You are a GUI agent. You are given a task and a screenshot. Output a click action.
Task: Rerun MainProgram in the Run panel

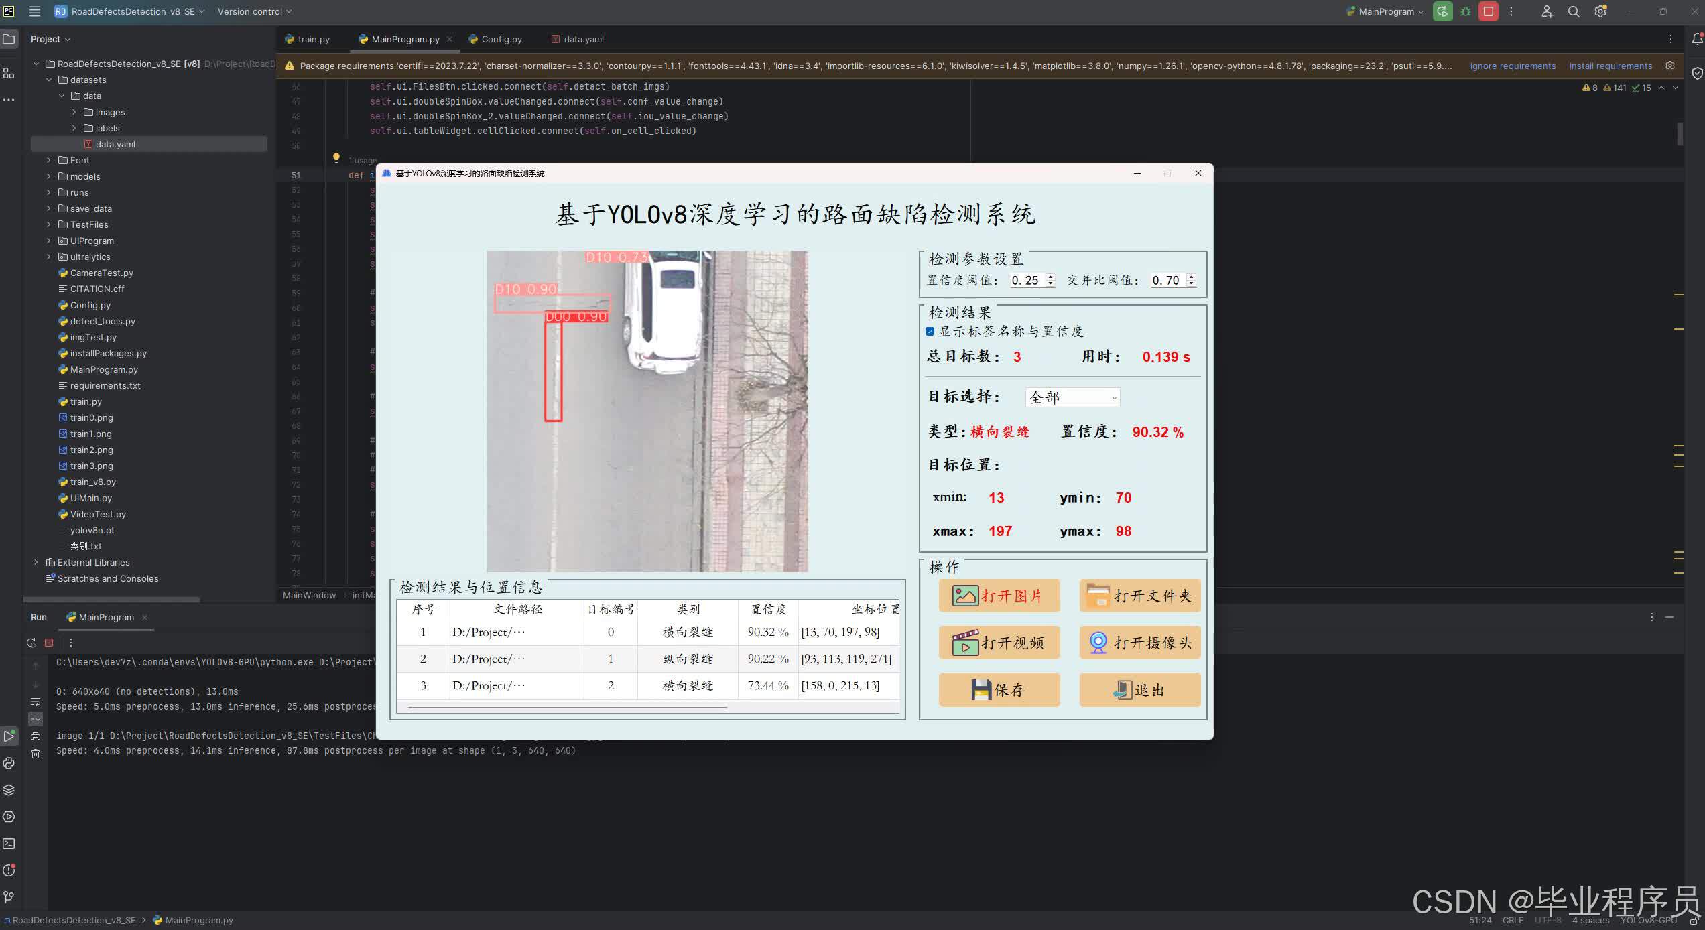pos(31,643)
